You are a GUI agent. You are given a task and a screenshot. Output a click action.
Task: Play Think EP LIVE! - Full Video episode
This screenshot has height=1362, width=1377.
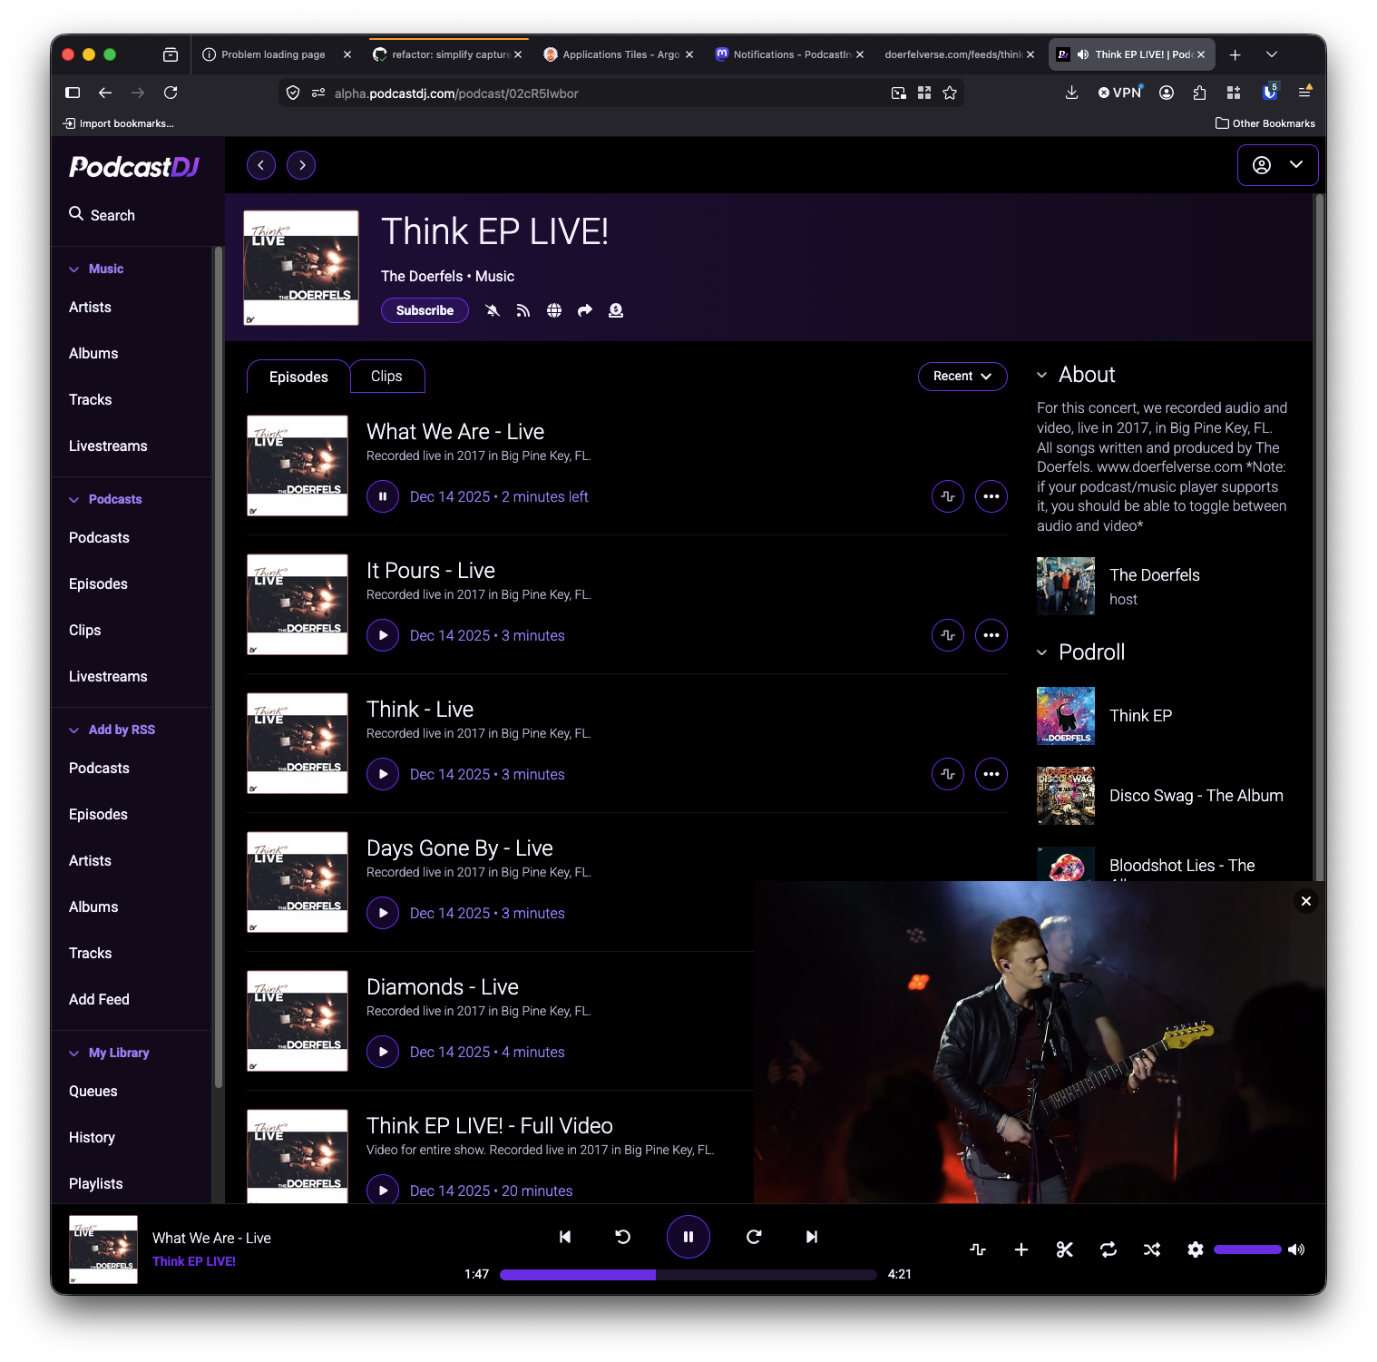coord(383,1191)
